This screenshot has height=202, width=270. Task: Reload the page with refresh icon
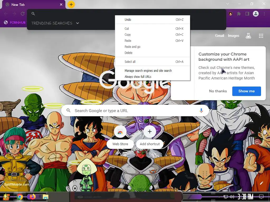point(23,14)
